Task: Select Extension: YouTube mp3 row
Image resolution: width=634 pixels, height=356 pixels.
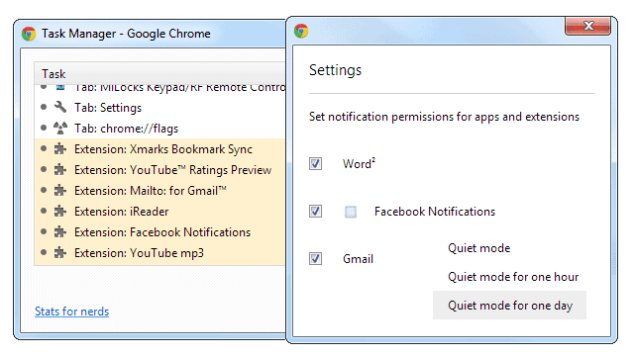Action: (160, 253)
